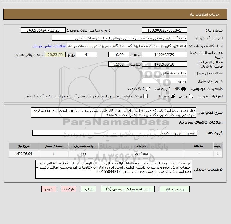Click the تاریخ نیاز column header
The width and height of the screenshot is (231, 224).
coord(24,146)
